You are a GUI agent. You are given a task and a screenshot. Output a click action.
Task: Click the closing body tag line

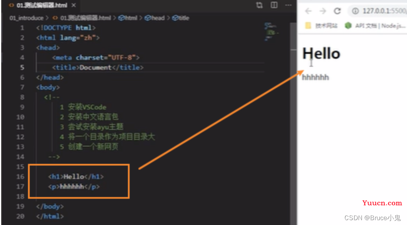(50, 206)
